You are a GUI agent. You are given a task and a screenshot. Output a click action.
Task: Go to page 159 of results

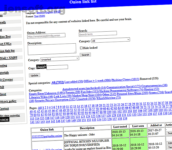tap(125, 118)
